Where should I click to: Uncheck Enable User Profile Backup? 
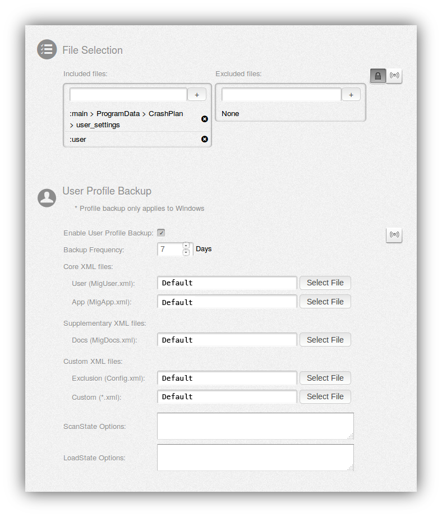coord(161,233)
